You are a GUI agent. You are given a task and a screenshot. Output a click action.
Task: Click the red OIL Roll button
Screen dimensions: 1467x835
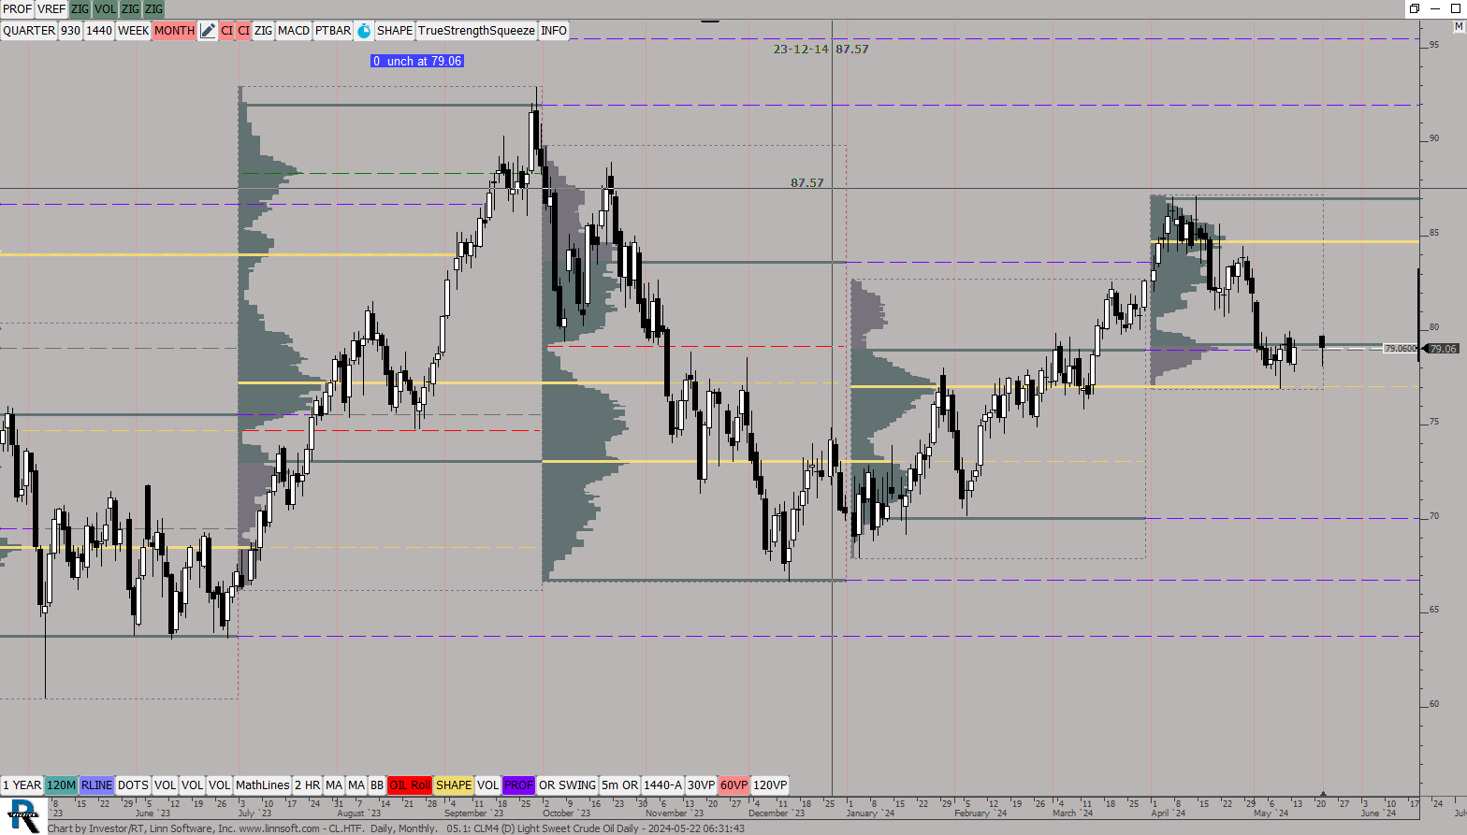410,785
